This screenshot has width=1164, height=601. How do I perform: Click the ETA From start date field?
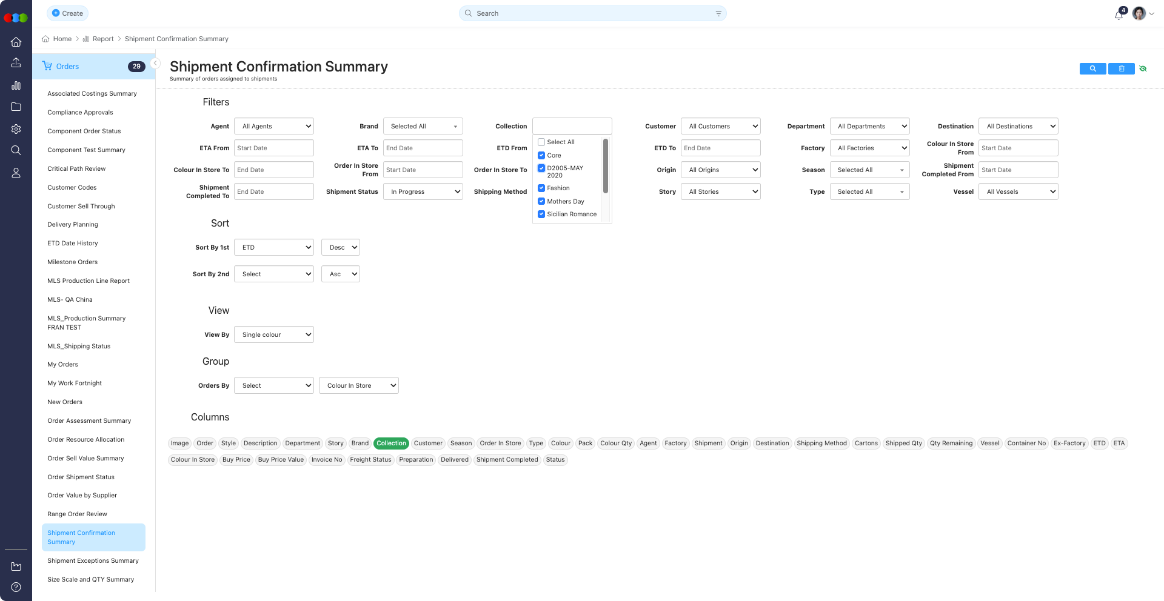tap(274, 148)
